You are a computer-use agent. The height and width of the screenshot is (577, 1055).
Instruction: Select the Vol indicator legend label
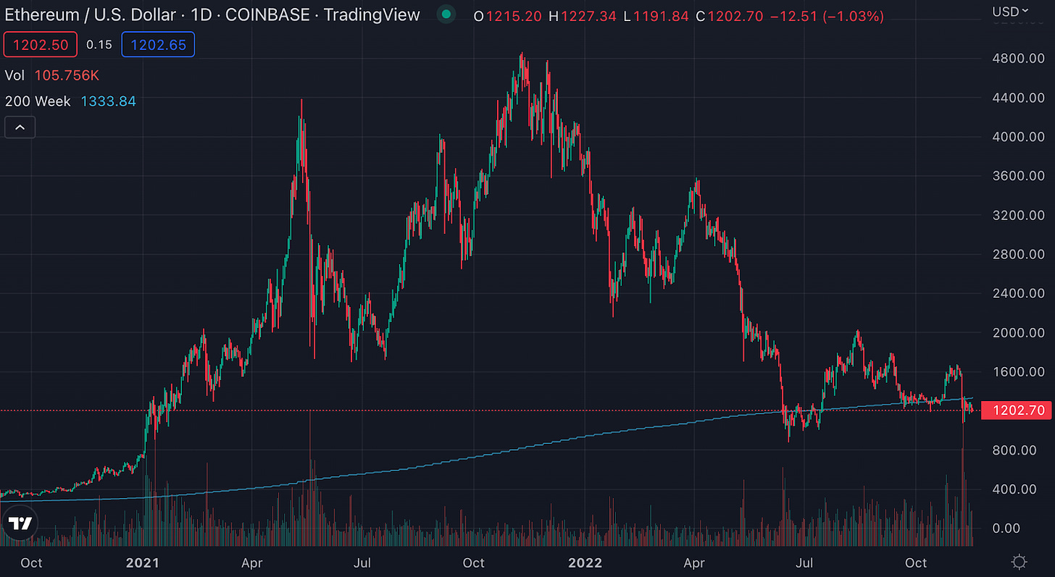[x=15, y=75]
